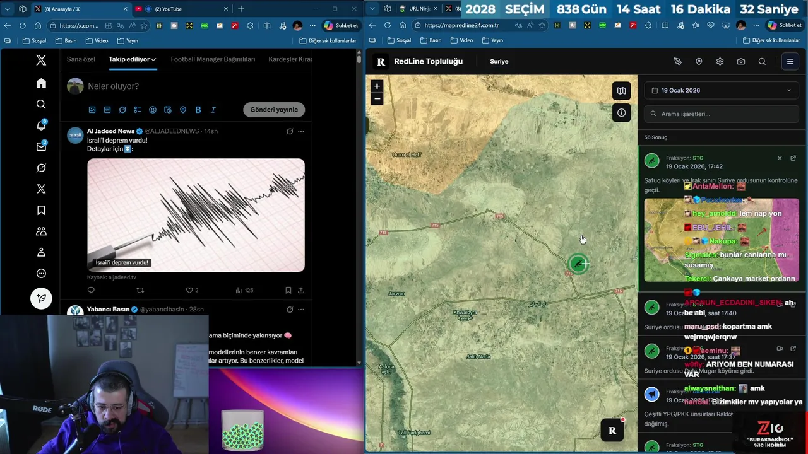Click the green STG marker on the map
Viewport: 808px width, 454px height.
click(x=578, y=264)
